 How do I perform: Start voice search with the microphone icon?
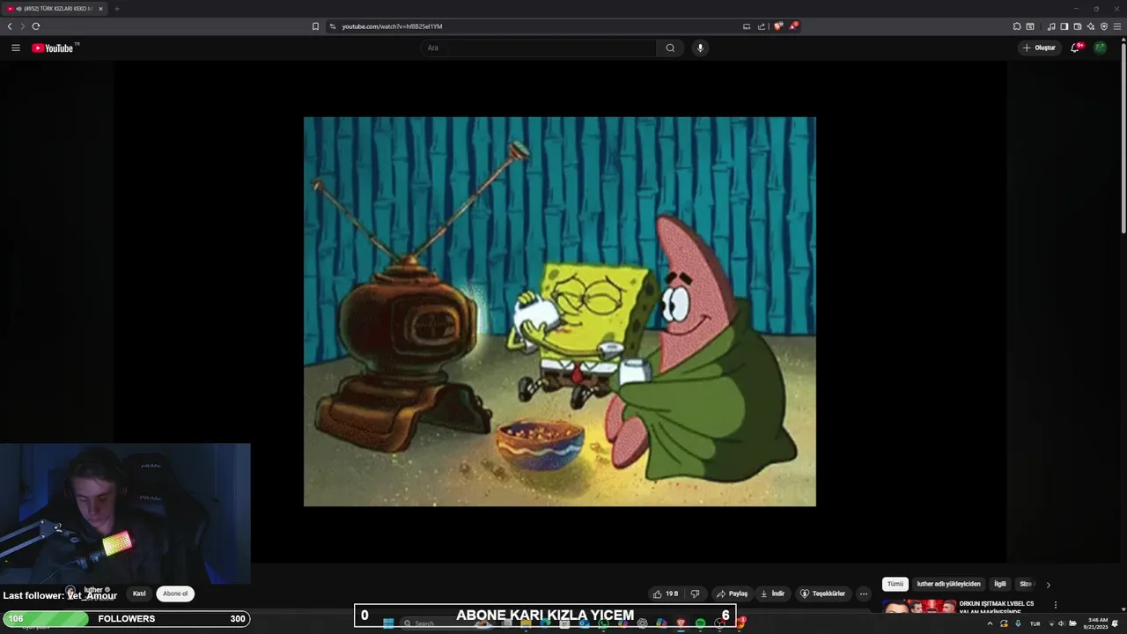[x=700, y=48]
